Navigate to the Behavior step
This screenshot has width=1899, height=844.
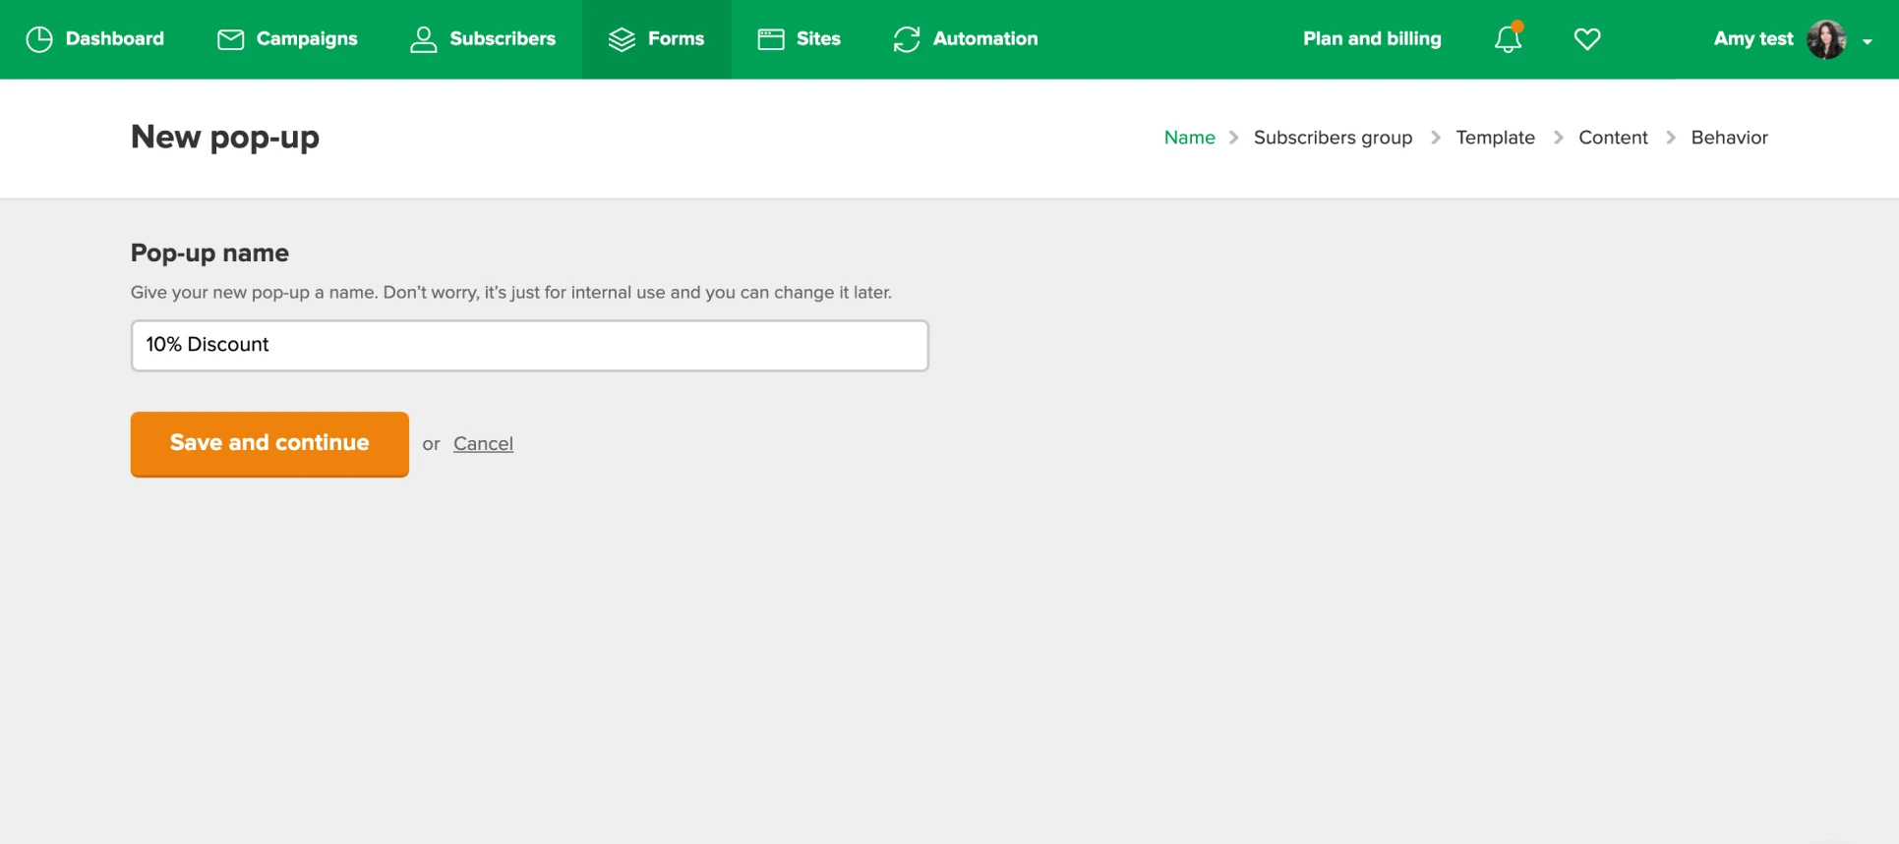[1729, 138]
